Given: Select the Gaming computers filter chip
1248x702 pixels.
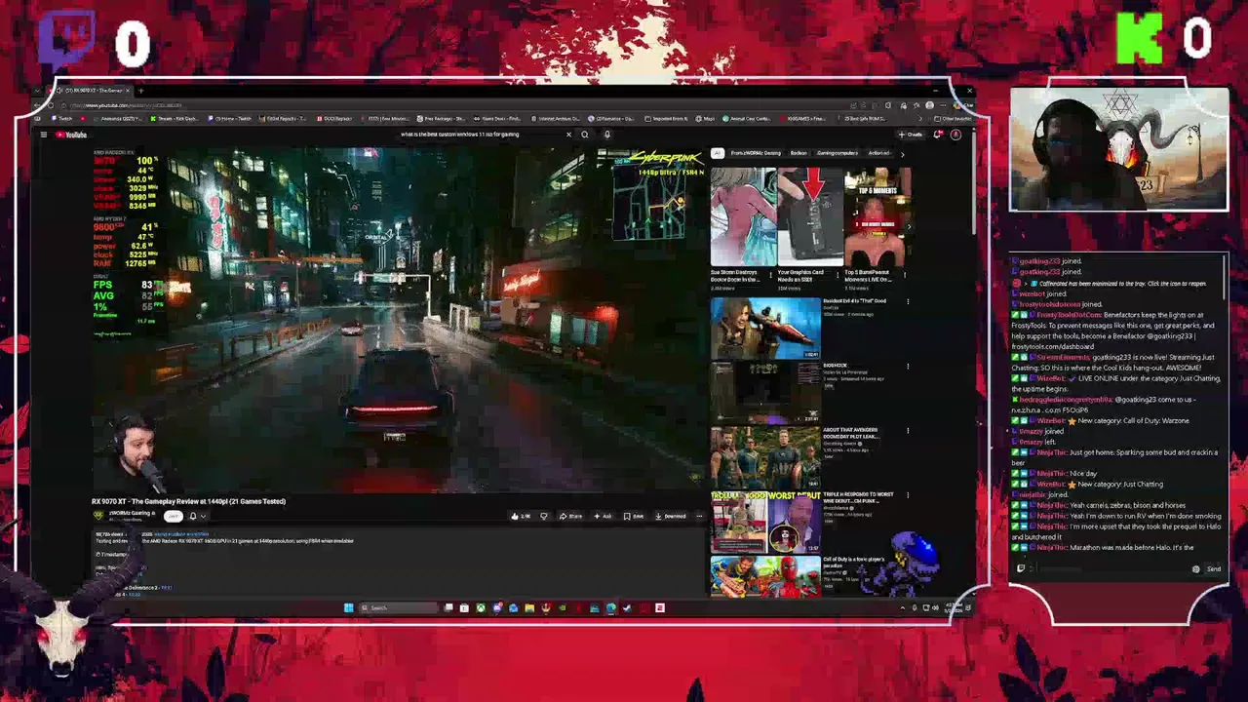Looking at the screenshot, I should 838,153.
